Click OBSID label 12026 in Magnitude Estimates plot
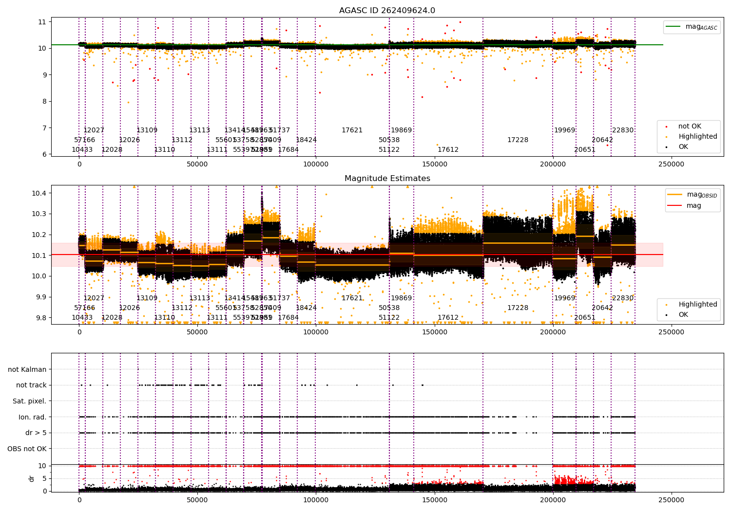 click(129, 308)
